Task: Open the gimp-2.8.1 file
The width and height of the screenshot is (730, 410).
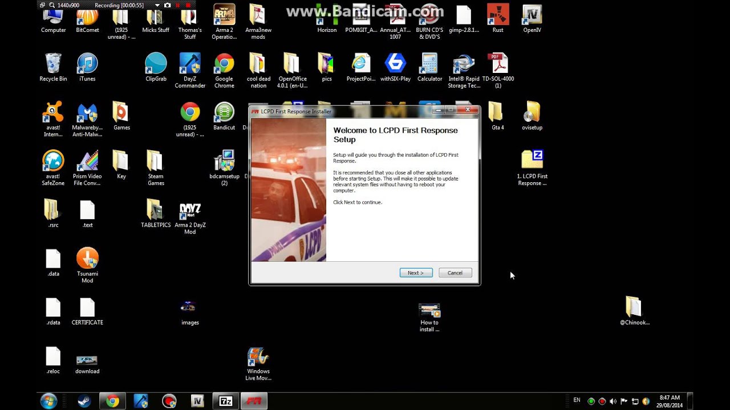Action: point(464,19)
